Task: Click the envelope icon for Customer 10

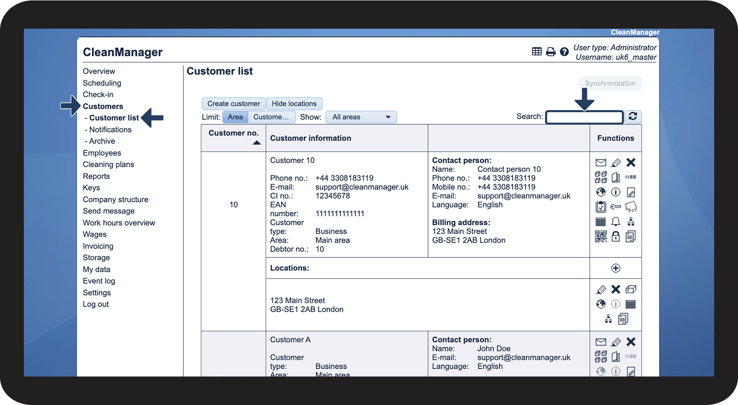Action: pyautogui.click(x=601, y=163)
